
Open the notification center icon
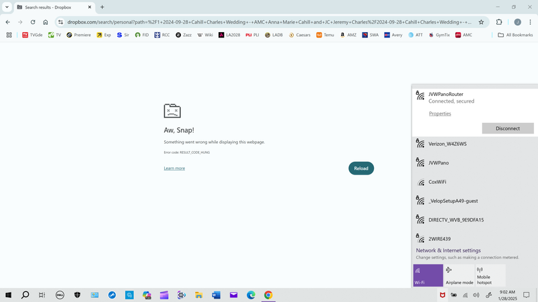527,295
